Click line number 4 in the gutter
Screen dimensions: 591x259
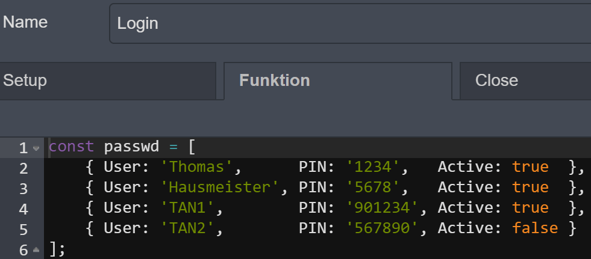[x=23, y=209]
